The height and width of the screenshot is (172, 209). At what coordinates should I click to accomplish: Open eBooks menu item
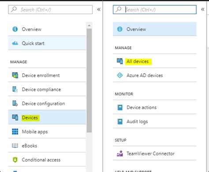click(x=47, y=146)
